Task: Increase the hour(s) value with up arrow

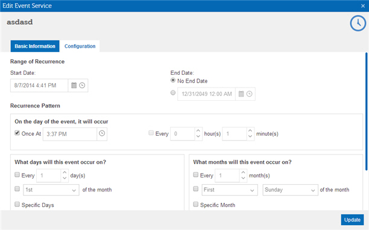Action: click(x=198, y=131)
